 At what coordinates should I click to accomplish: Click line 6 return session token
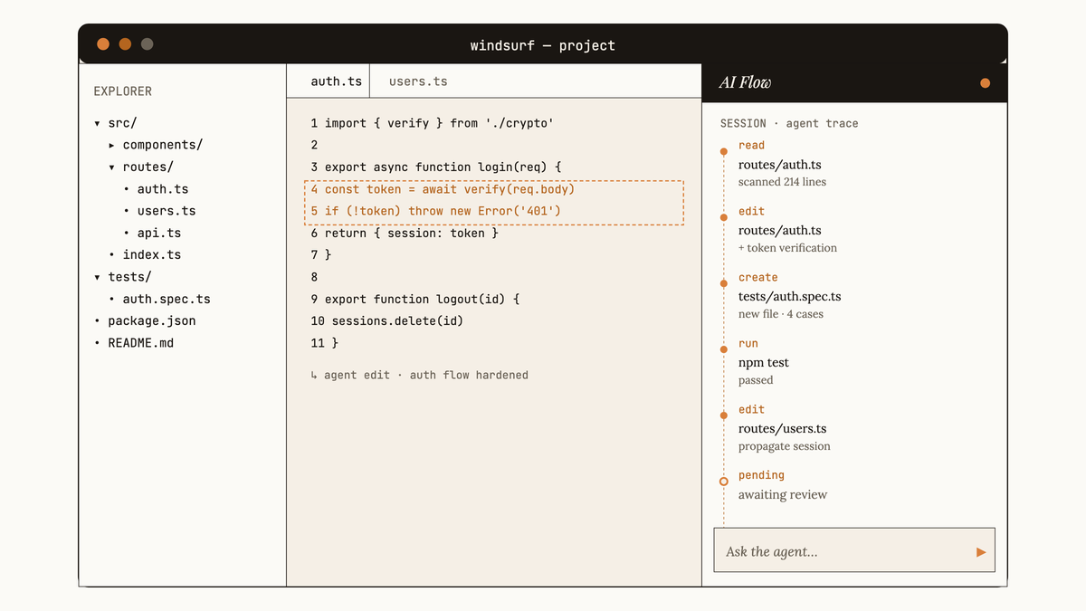point(405,233)
